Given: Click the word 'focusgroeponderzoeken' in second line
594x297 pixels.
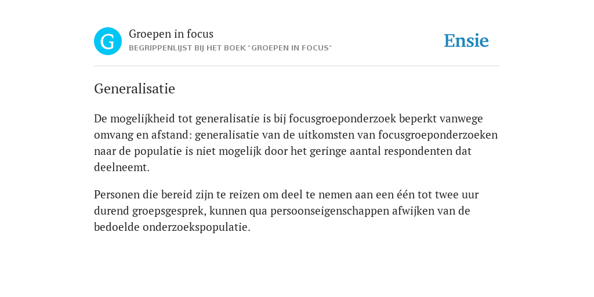Looking at the screenshot, I should (x=438, y=135).
